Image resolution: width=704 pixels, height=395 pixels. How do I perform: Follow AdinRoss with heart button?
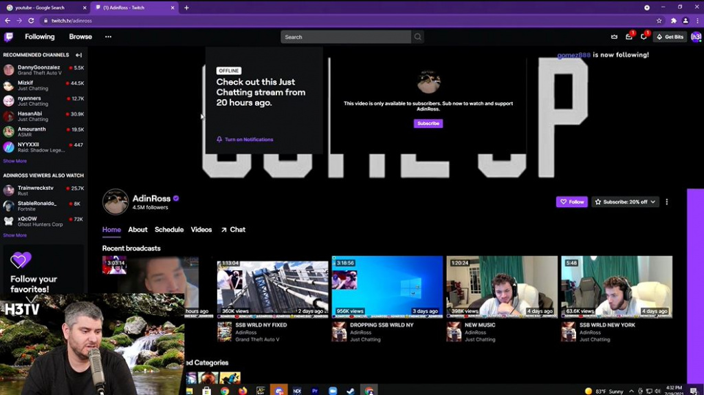(571, 202)
